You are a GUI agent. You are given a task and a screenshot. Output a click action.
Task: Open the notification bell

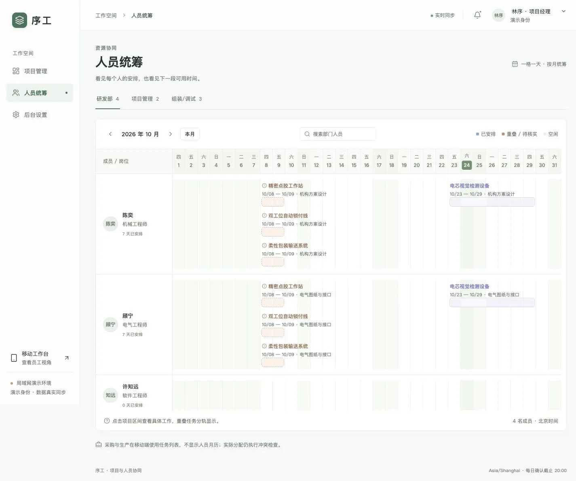477,15
